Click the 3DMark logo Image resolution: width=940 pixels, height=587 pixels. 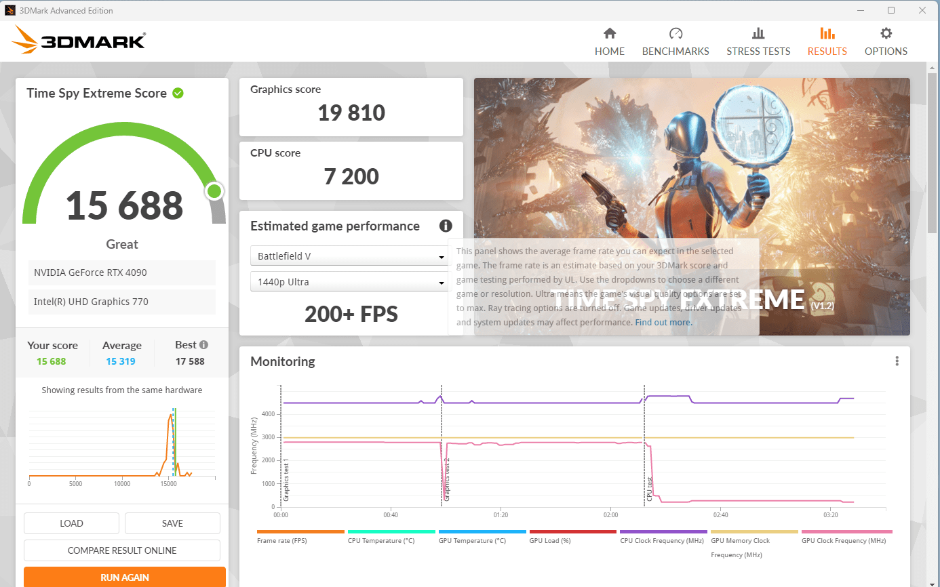[x=78, y=41]
